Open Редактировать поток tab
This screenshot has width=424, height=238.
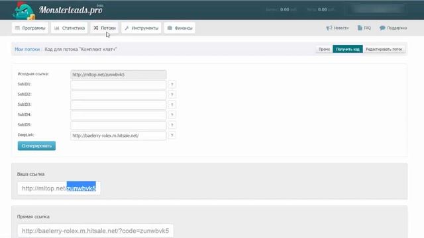click(384, 50)
